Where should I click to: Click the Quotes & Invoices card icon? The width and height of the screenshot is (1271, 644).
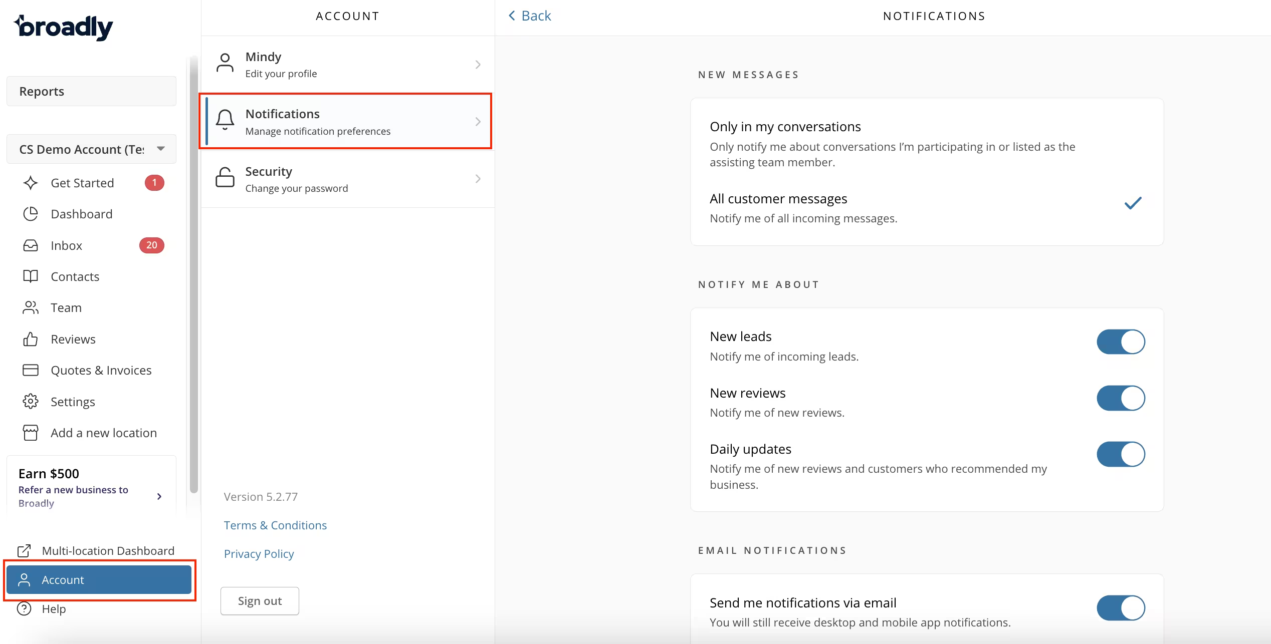click(x=31, y=370)
